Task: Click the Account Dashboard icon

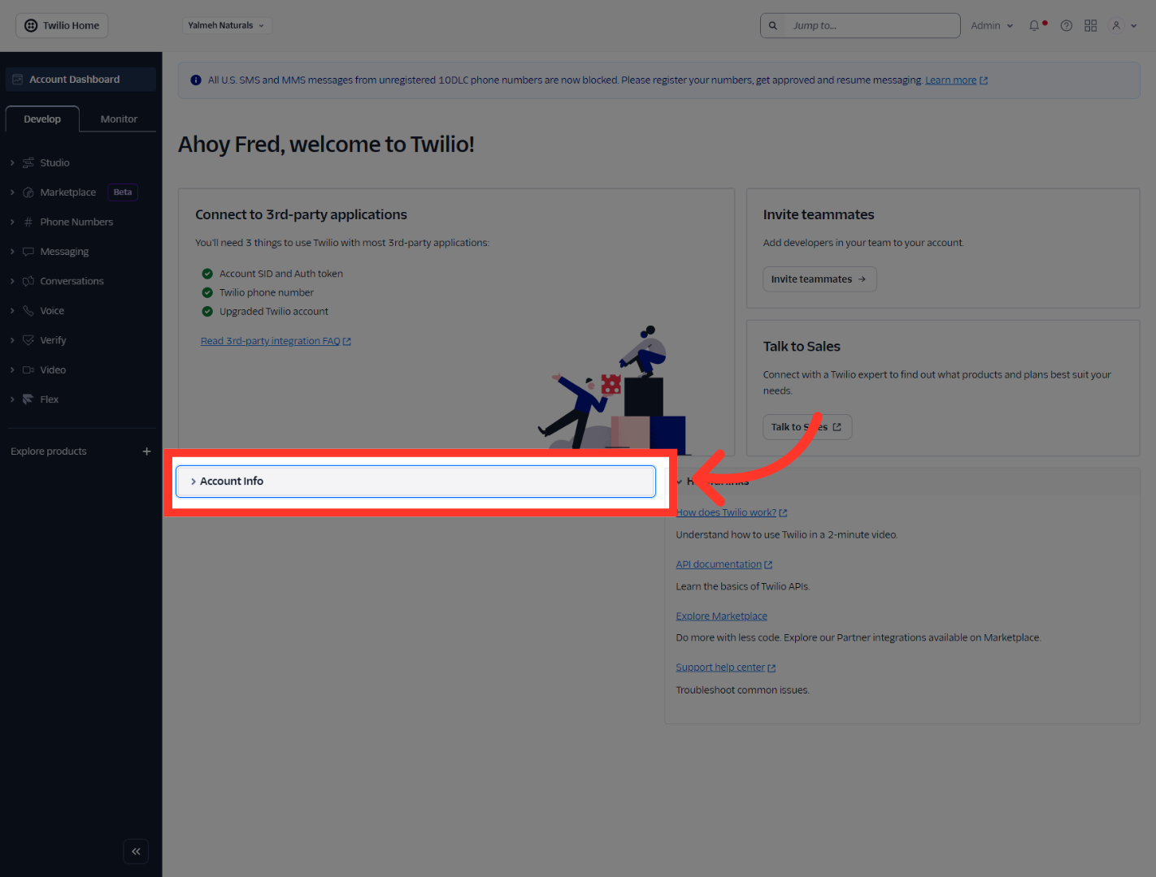Action: [x=17, y=80]
